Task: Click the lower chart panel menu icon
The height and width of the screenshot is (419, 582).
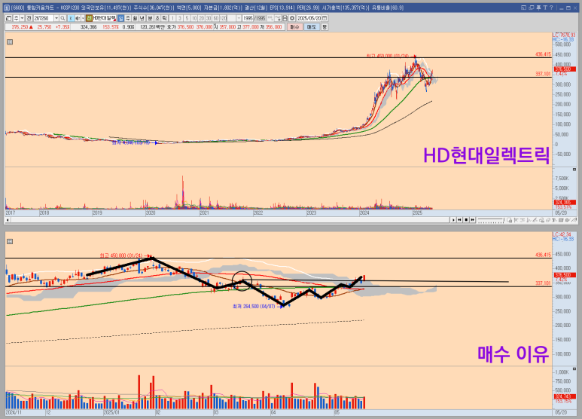Action: [x=10, y=241]
